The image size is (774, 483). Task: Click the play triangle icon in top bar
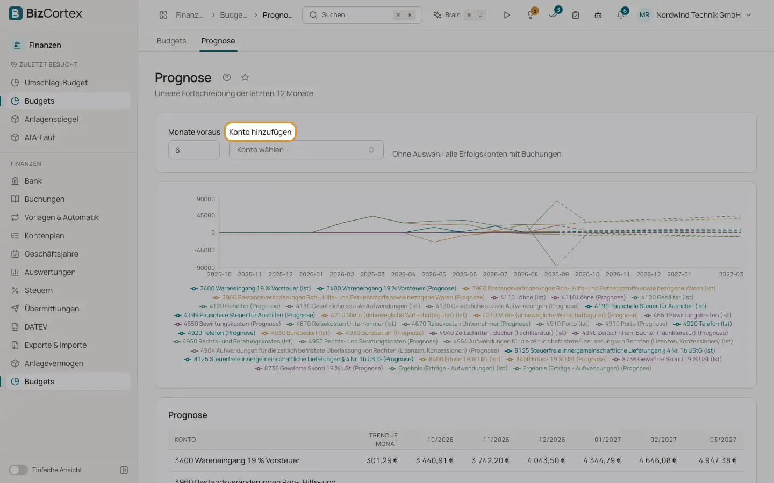click(x=506, y=15)
